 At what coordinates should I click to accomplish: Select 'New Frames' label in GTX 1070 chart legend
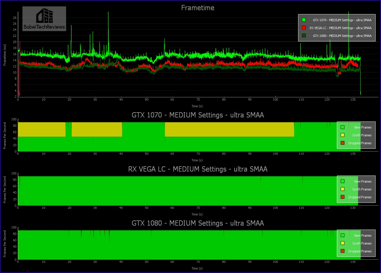[363, 127]
